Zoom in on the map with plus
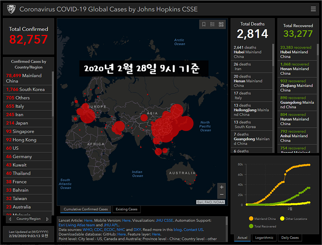Screen dimensions: 322x245 tap(222, 187)
